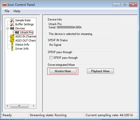Viewport: 140px width, 120px height.
Task: Click the tree horizontal scrollbar thumb
Action: tap(19, 106)
